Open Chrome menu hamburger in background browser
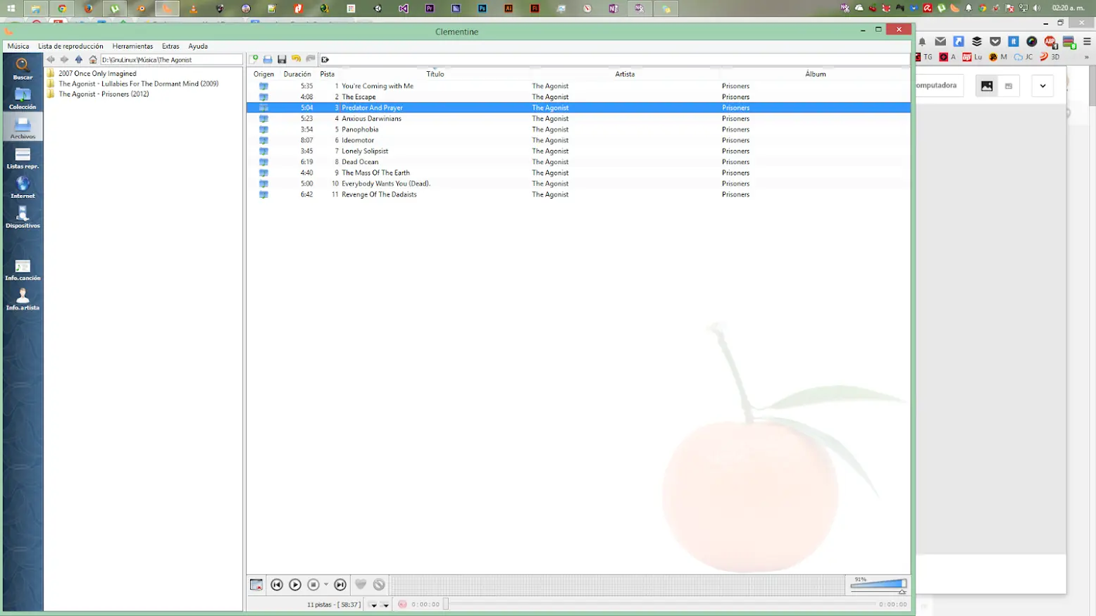 (x=1087, y=42)
